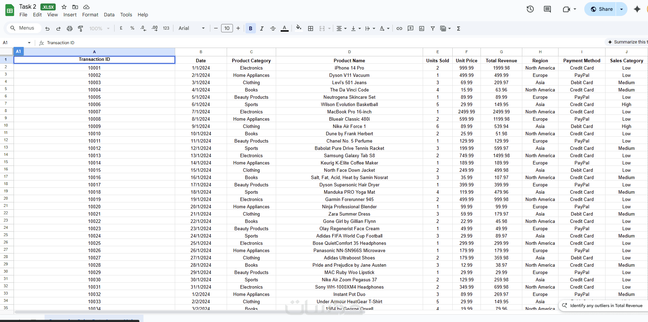Open the 123 number formats menu
This screenshot has height=322, width=648.
[166, 29]
